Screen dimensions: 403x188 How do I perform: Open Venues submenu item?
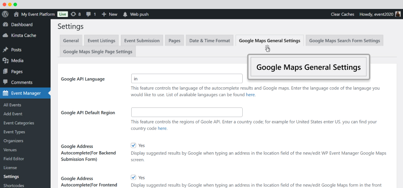(x=10, y=150)
